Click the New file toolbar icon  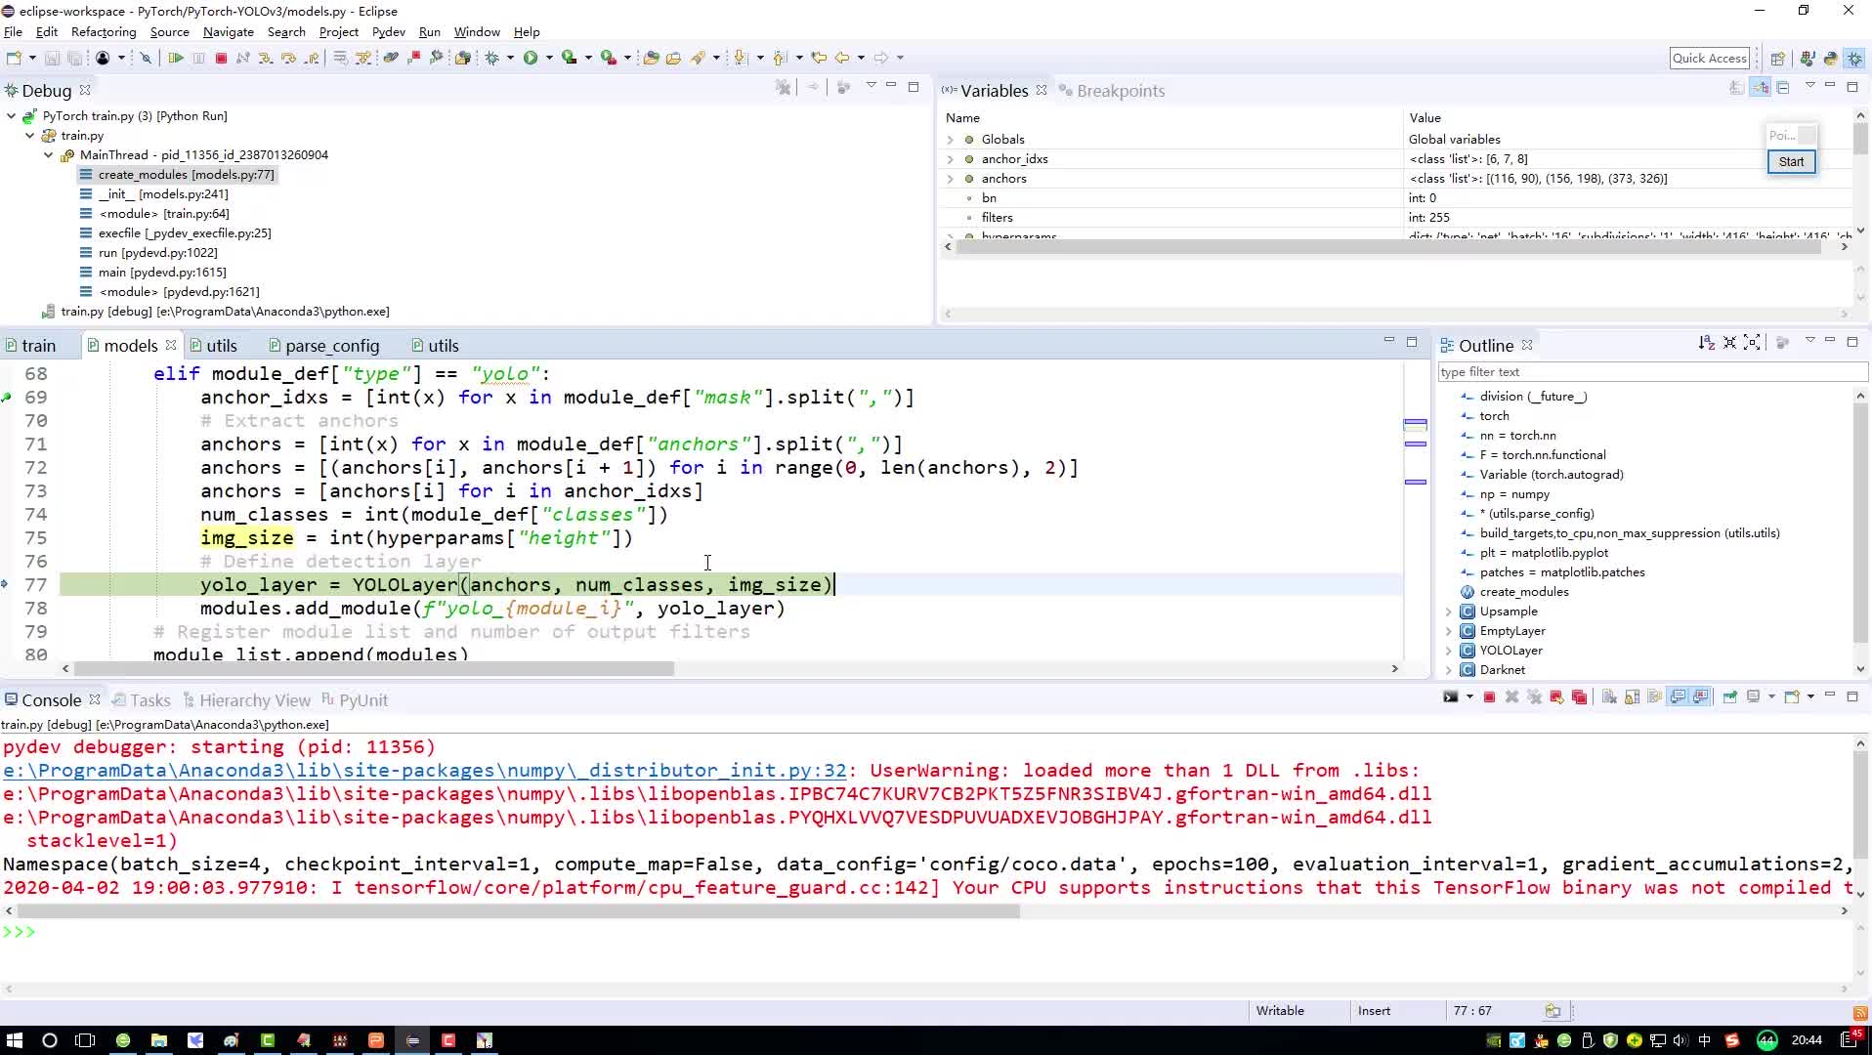click(15, 59)
